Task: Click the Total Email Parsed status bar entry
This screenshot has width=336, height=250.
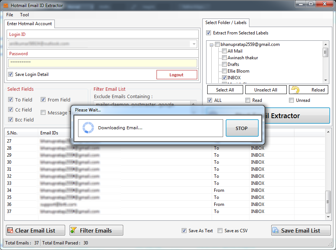Action: 65,243
